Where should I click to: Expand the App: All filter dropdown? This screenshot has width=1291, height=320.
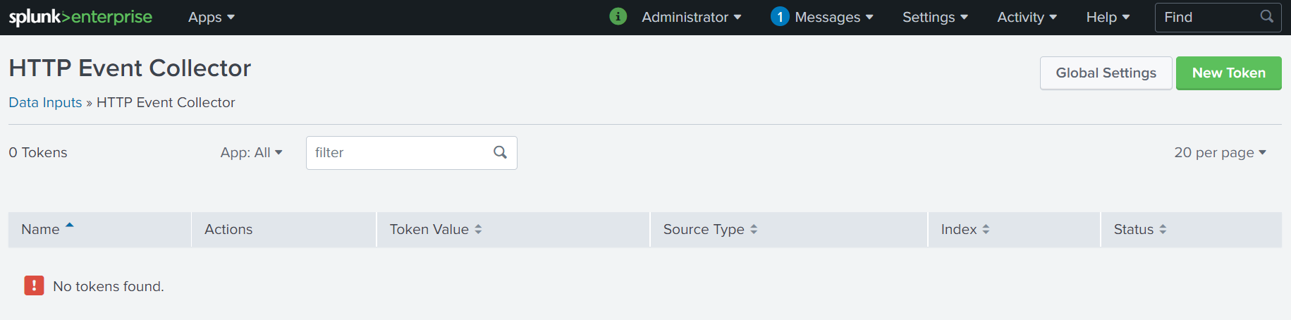coord(251,152)
